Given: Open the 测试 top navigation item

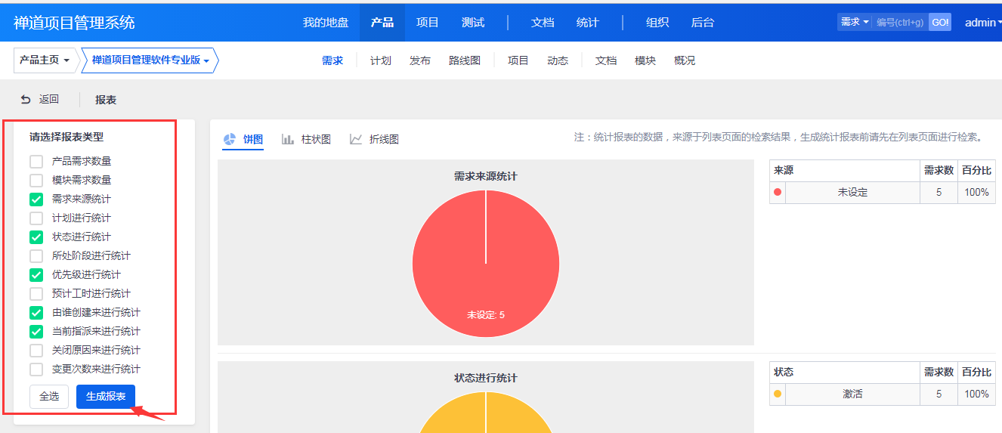Looking at the screenshot, I should [x=473, y=23].
